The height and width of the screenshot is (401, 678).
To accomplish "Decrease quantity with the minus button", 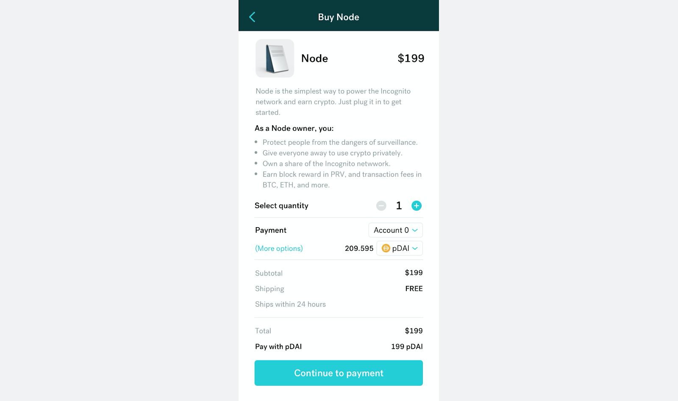I will point(381,206).
